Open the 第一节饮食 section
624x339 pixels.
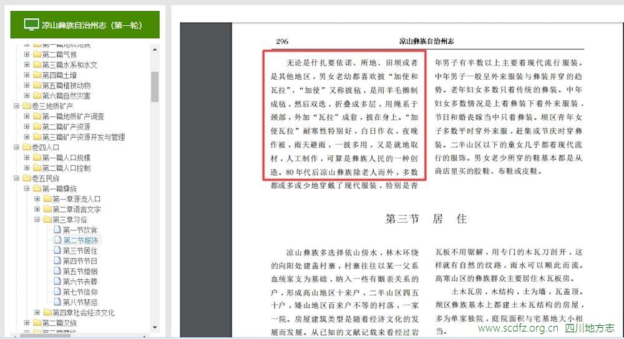80,230
